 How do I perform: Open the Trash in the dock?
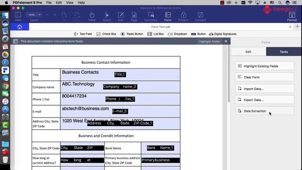[5, 160]
